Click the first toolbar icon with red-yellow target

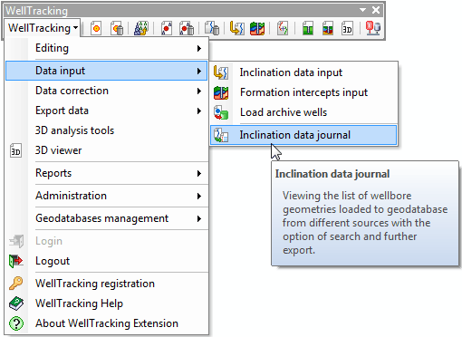(x=96, y=29)
